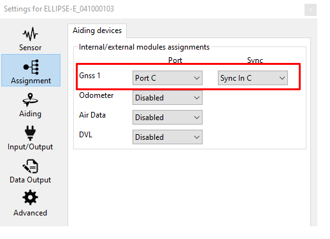The image size is (330, 239).
Task: Close the ELLIPSE-E settings window
Action: (310, 10)
